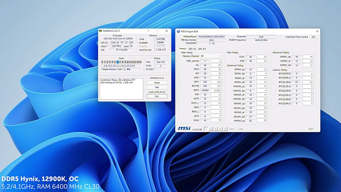This screenshot has width=341, height=192.
Task: Click the editable tRAS value field
Action: click(216, 77)
